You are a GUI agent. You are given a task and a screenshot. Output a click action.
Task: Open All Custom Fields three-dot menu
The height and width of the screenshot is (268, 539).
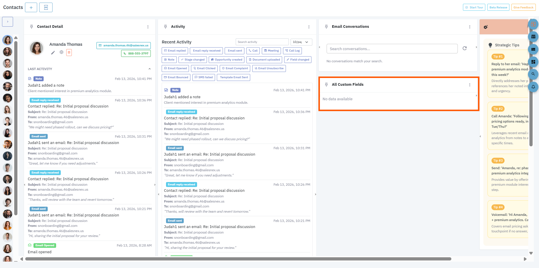point(470,85)
